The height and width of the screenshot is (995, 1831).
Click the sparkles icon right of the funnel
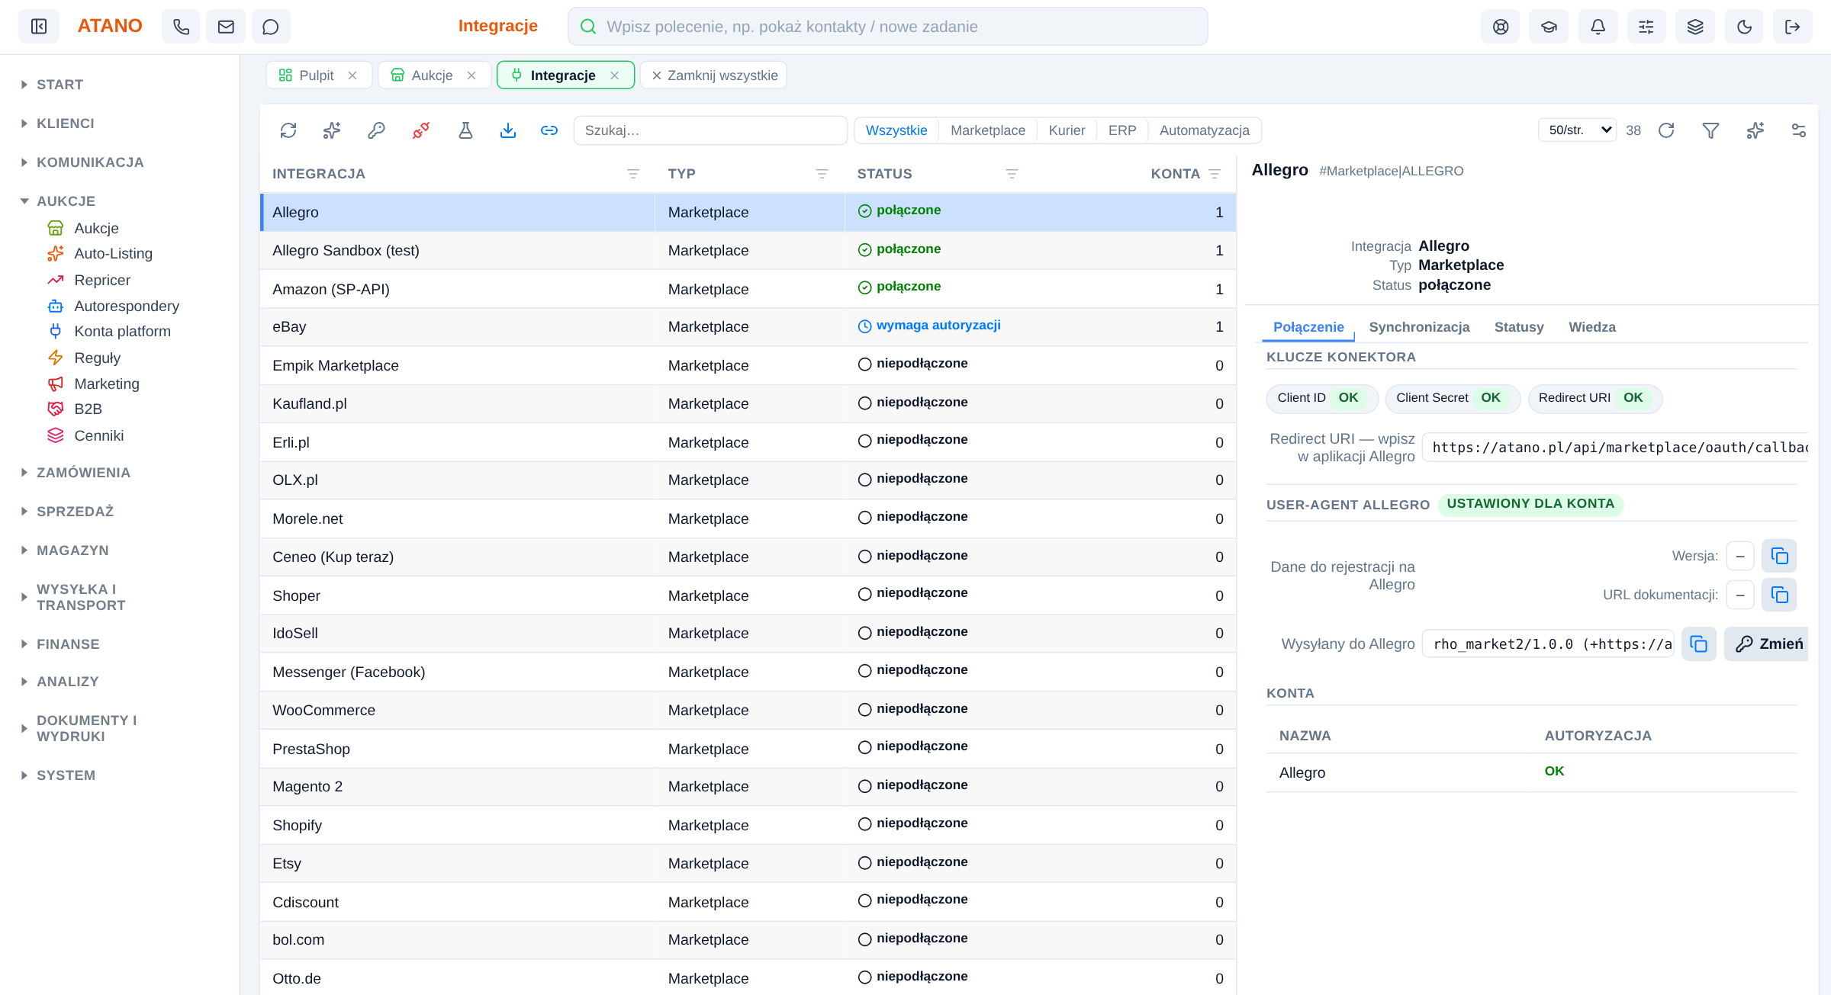click(1755, 130)
